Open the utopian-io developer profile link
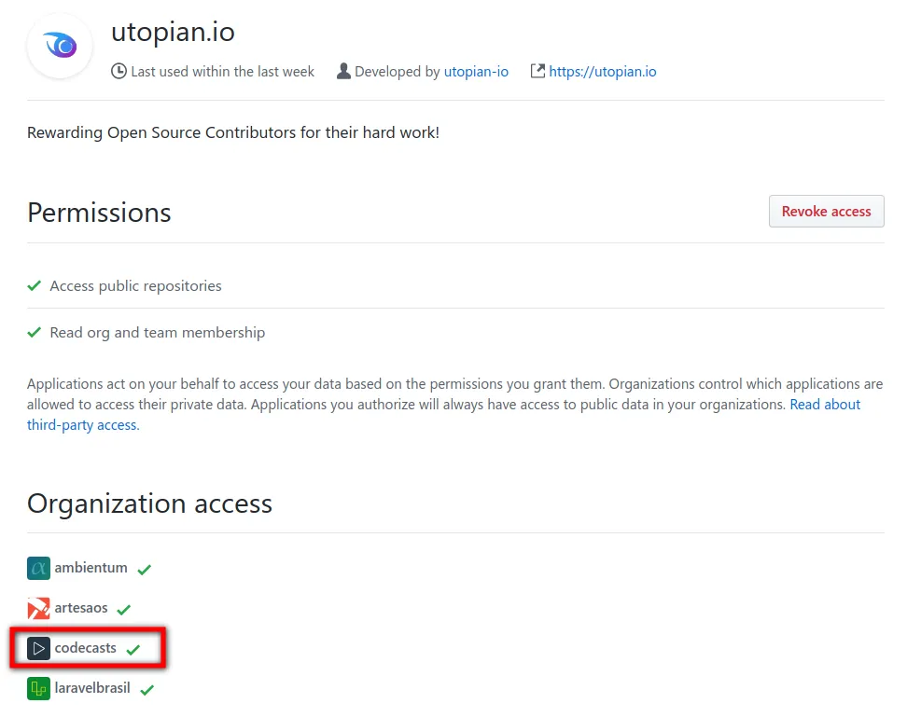 click(x=476, y=72)
